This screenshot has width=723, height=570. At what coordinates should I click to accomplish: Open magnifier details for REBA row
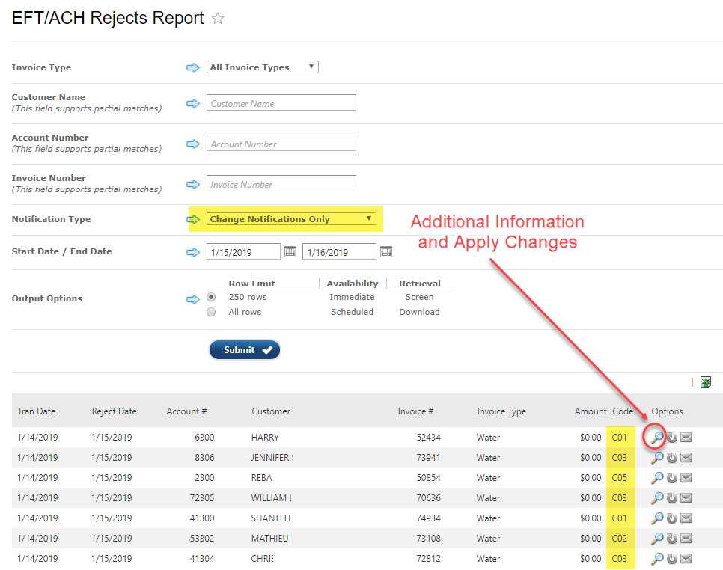[657, 478]
